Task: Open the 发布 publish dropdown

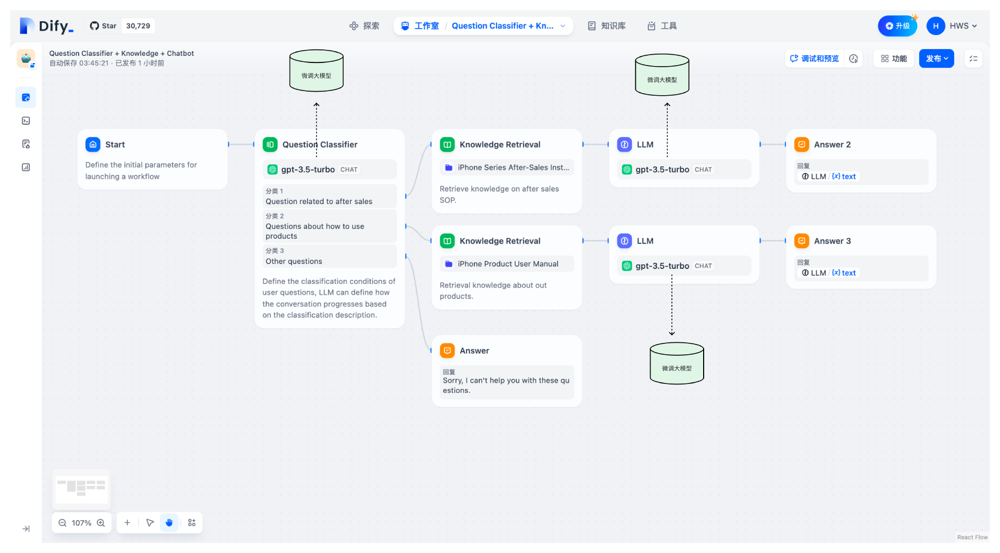Action: click(936, 59)
